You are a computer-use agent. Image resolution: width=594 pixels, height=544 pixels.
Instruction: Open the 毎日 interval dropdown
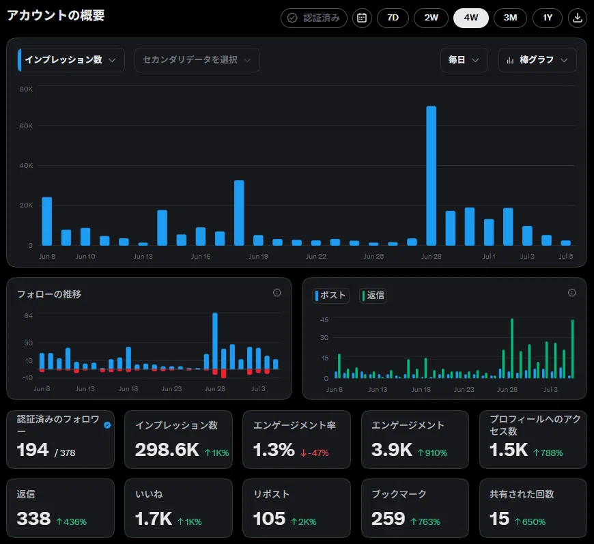click(464, 60)
